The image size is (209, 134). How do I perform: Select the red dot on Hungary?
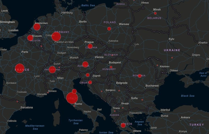tap(111, 67)
